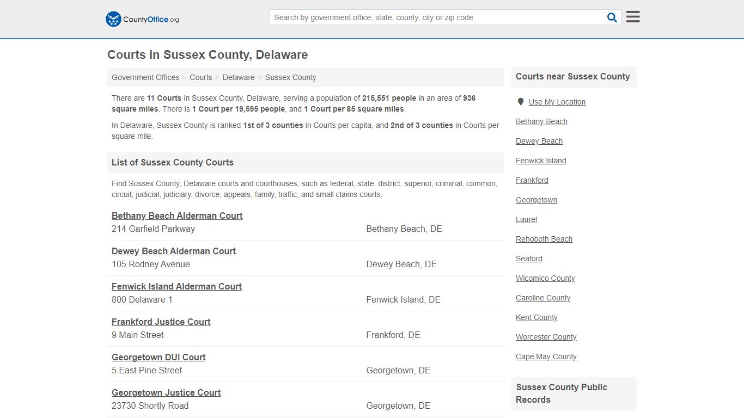Click the Courts in Sussex County, Delaware heading
The width and height of the screenshot is (744, 418).
(208, 55)
